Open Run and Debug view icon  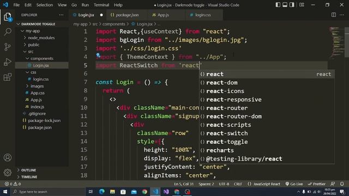tap(7, 62)
